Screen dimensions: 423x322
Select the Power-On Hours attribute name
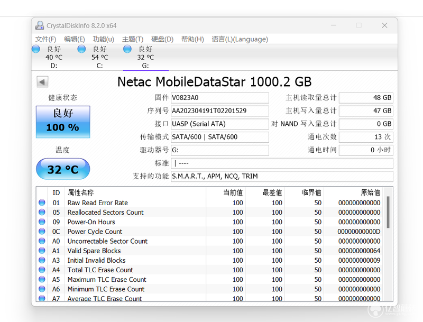pos(91,222)
